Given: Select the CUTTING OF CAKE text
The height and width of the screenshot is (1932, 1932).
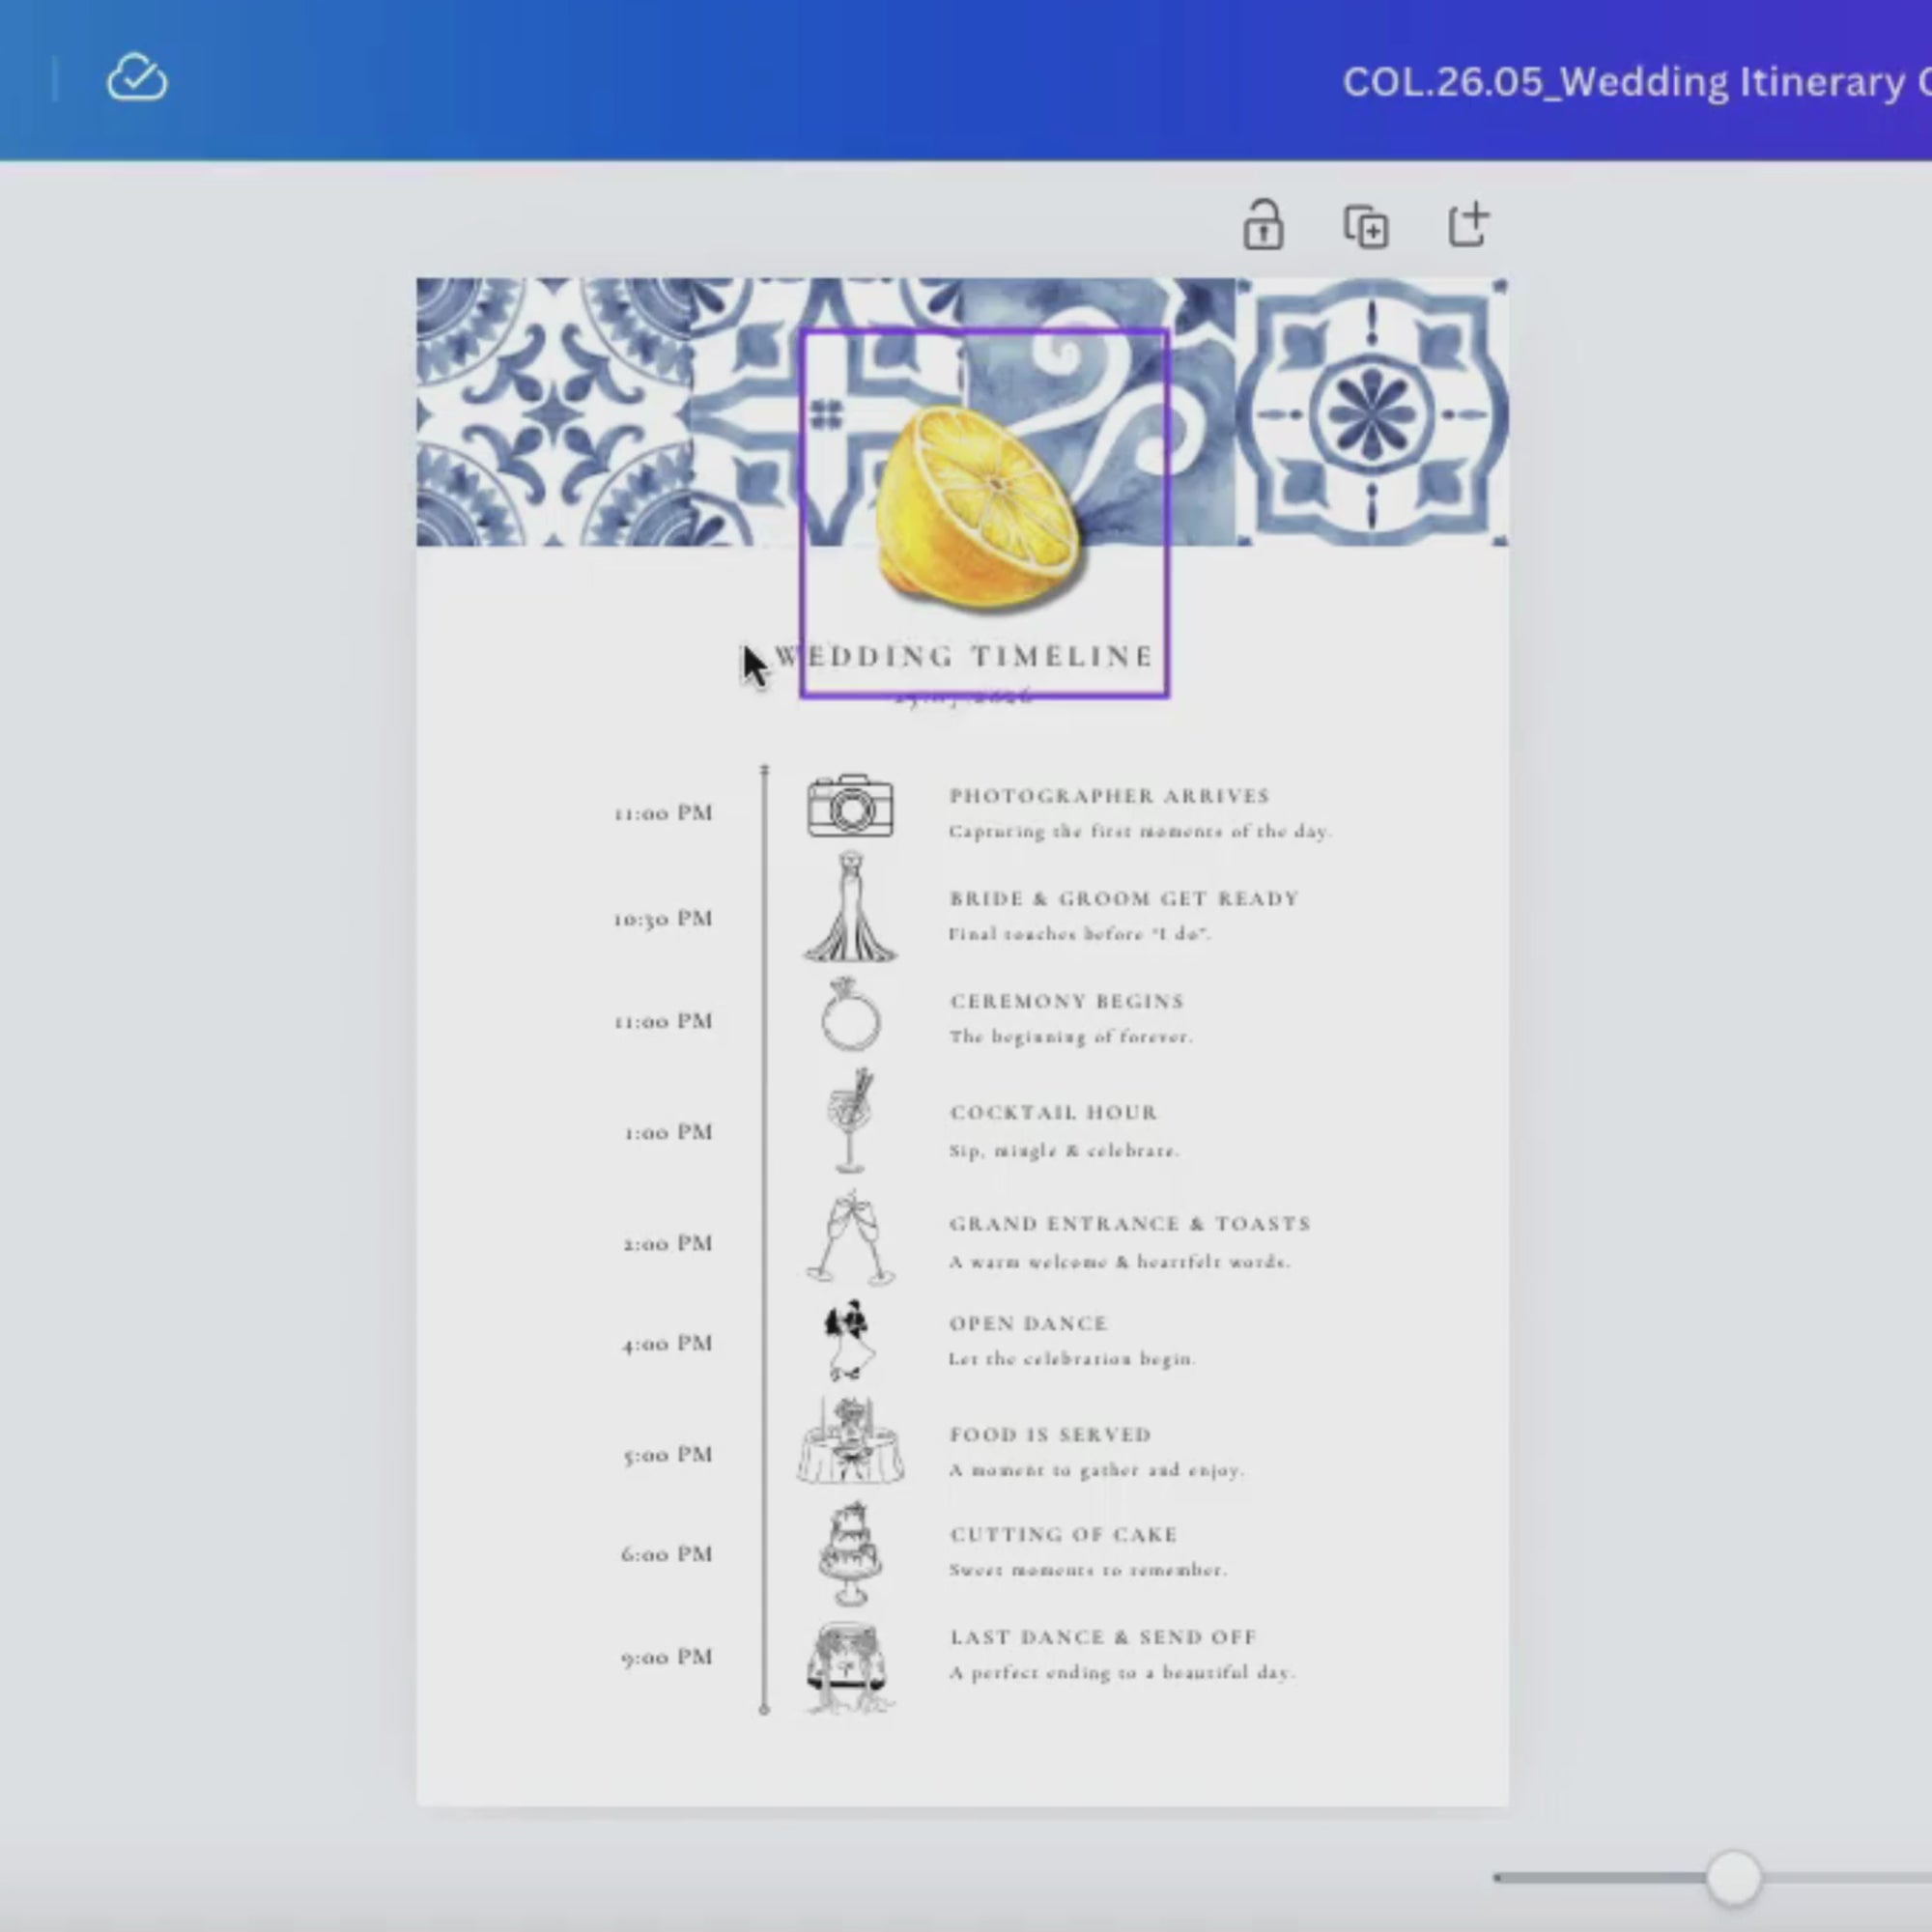Looking at the screenshot, I should (1063, 1534).
